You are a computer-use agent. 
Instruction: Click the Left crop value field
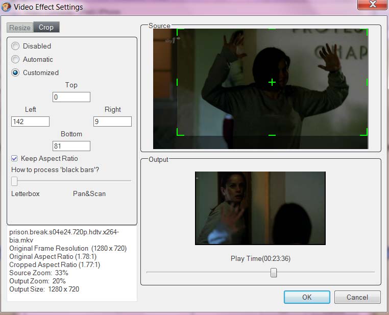[x=30, y=122]
